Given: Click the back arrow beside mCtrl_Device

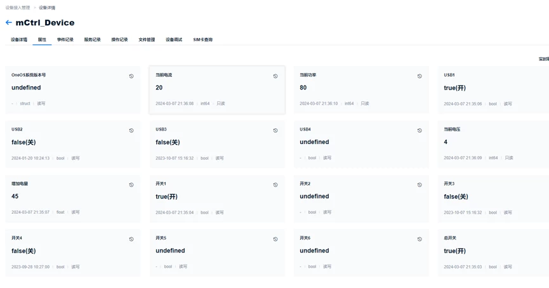Looking at the screenshot, I should (x=9, y=23).
